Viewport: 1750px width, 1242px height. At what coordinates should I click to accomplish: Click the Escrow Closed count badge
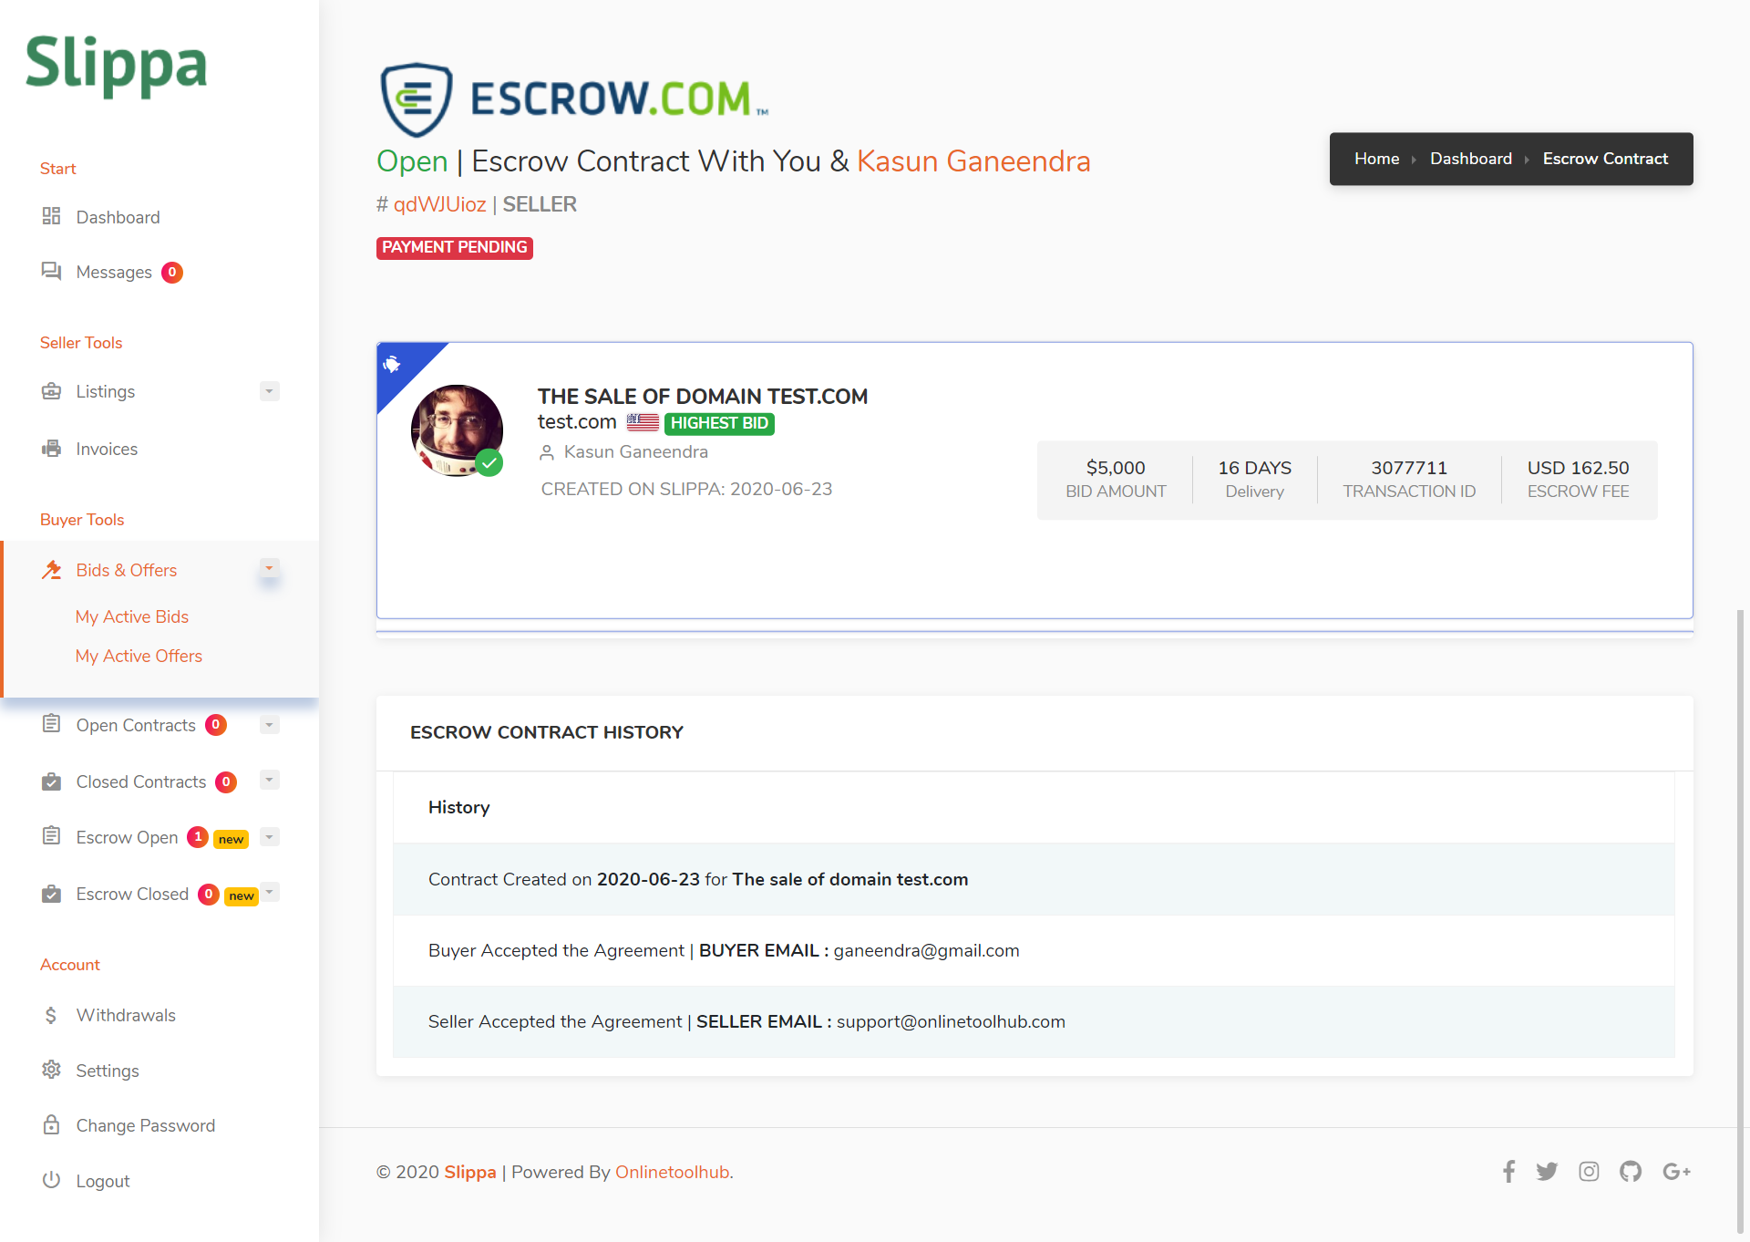209,894
